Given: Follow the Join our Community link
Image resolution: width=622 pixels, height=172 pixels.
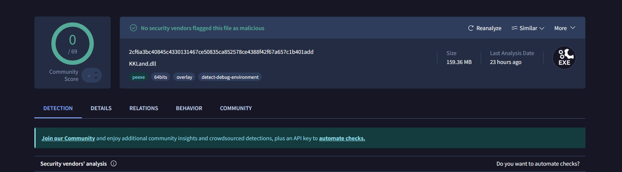Looking at the screenshot, I should point(68,138).
